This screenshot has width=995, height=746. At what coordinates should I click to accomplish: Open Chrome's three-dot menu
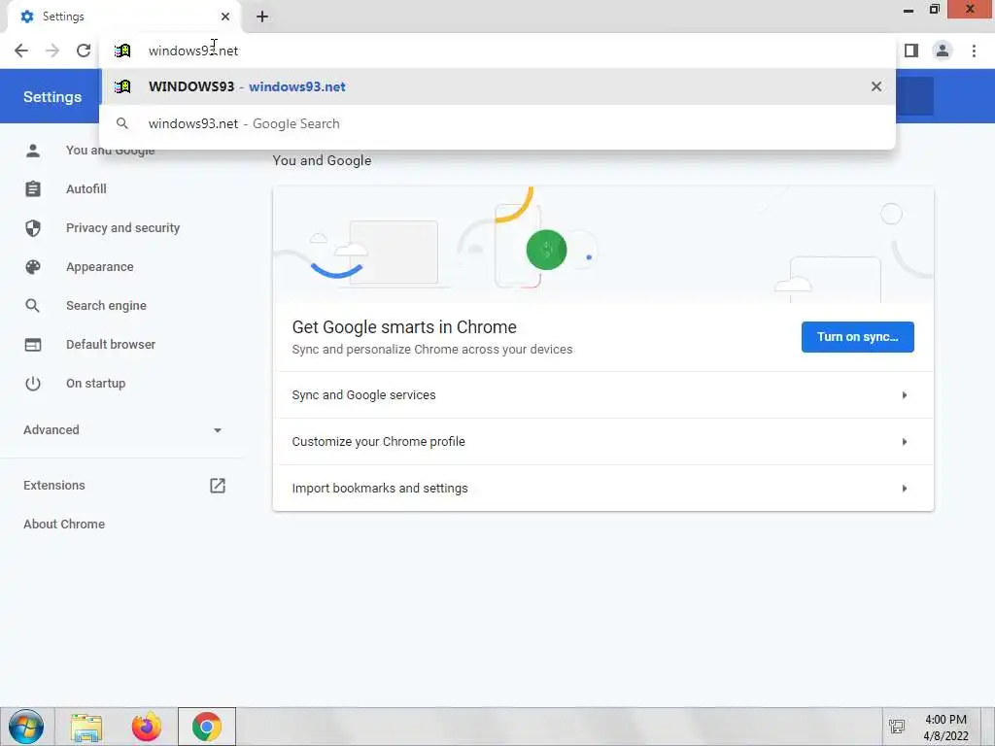tap(974, 51)
